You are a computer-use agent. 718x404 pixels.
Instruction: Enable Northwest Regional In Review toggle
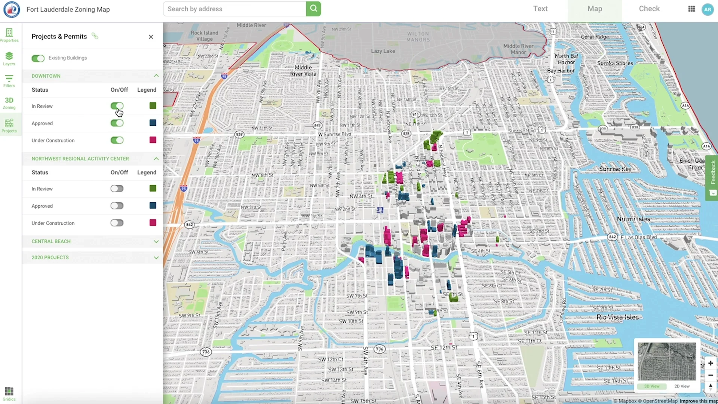tap(117, 189)
